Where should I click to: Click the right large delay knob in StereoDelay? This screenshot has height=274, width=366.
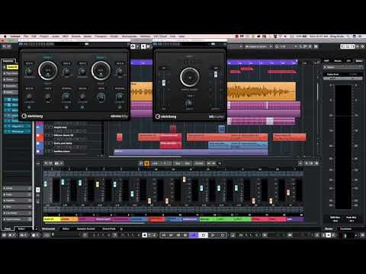[101, 71]
